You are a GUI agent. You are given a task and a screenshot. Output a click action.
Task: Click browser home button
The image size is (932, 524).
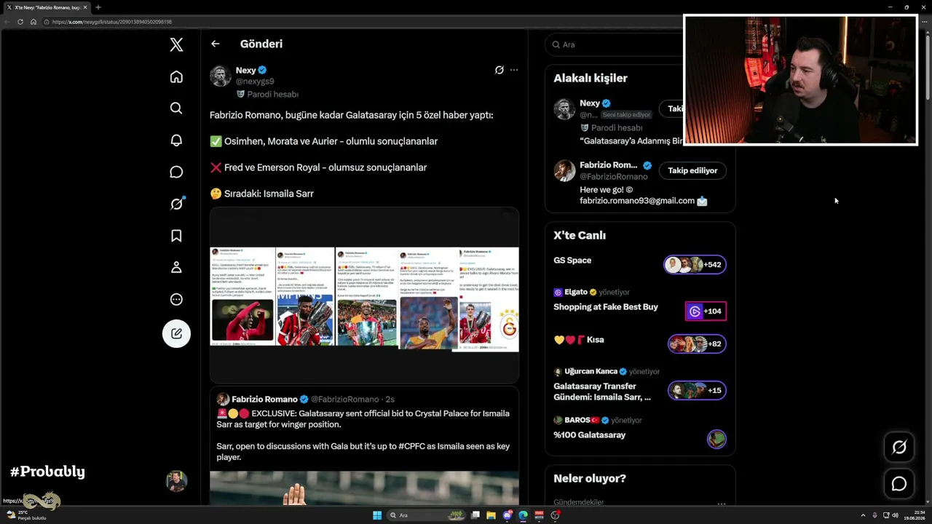click(x=33, y=22)
